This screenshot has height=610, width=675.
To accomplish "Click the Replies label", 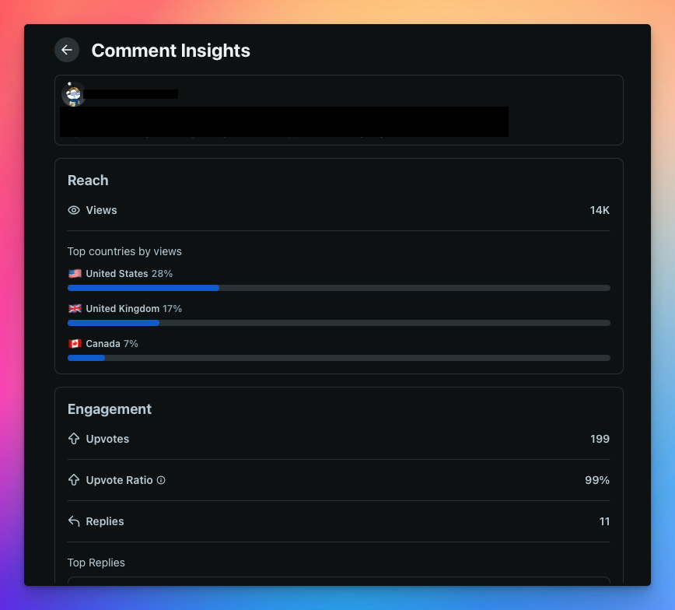I will 105,521.
